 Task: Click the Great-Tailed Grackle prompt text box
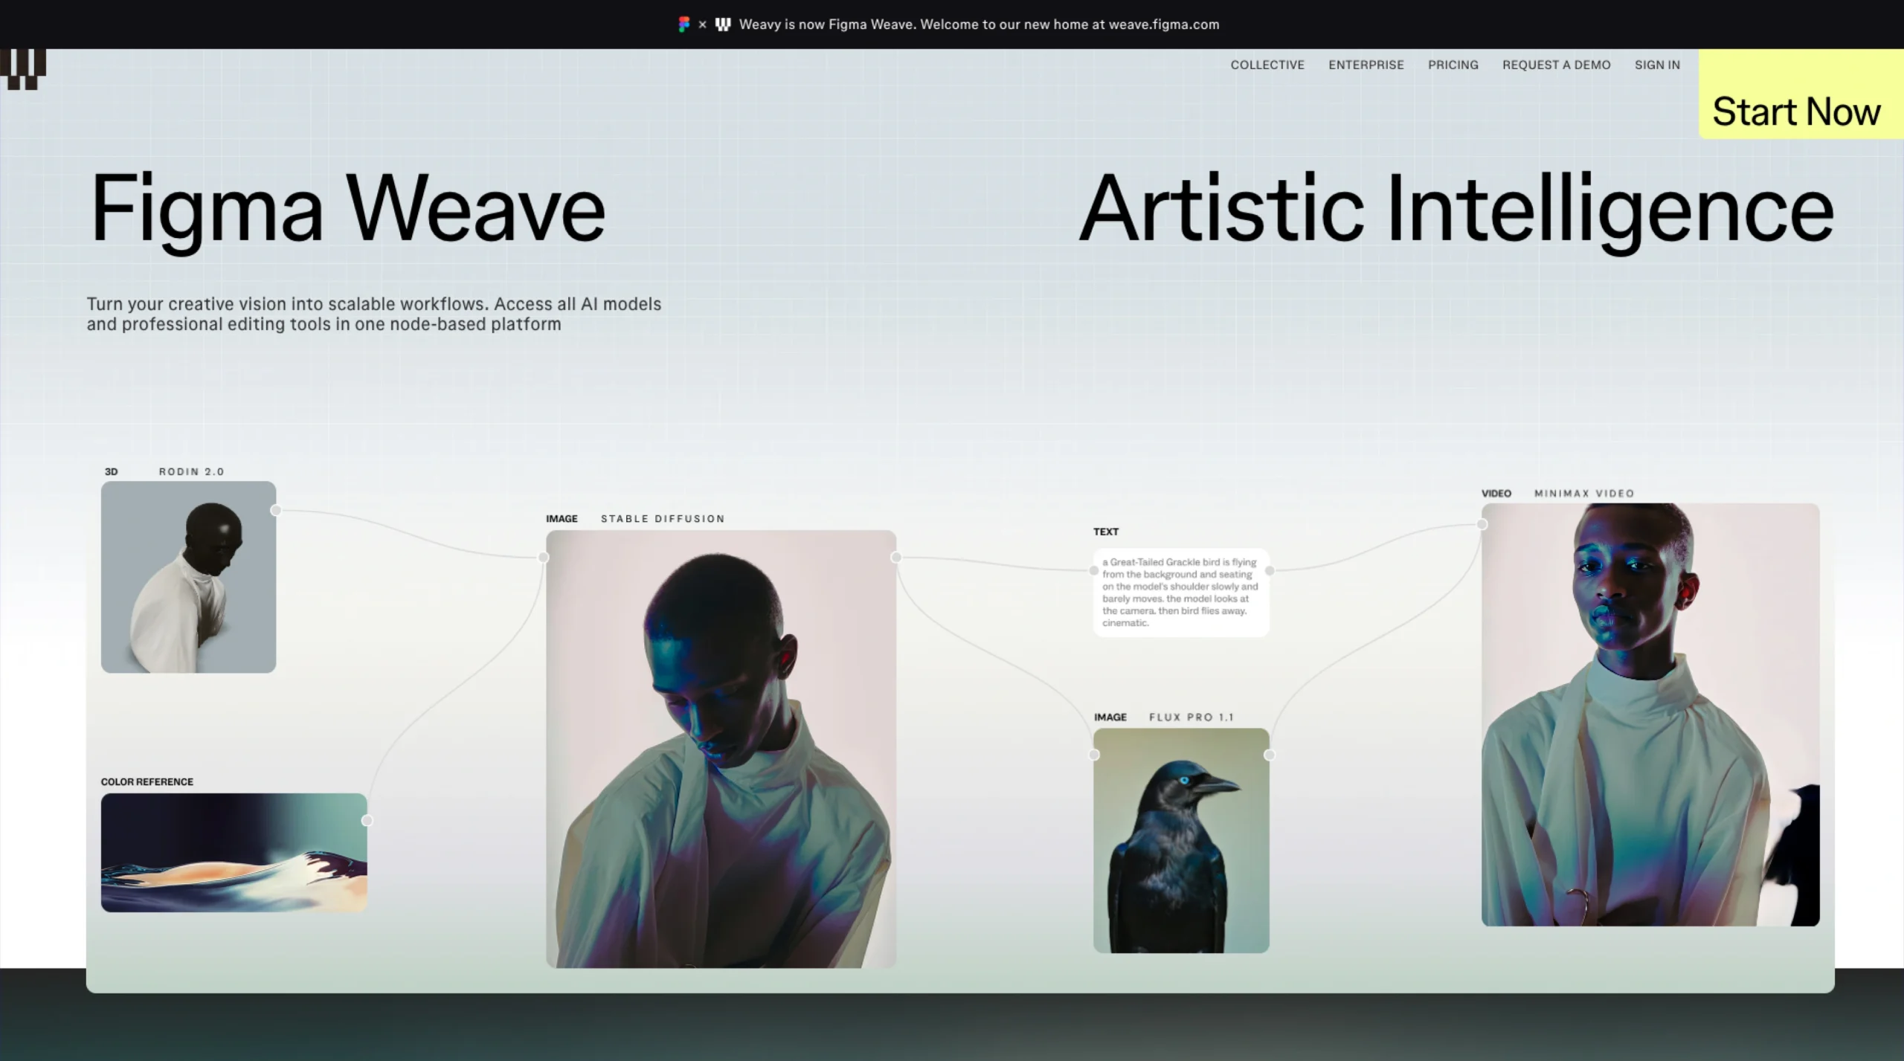(1181, 593)
